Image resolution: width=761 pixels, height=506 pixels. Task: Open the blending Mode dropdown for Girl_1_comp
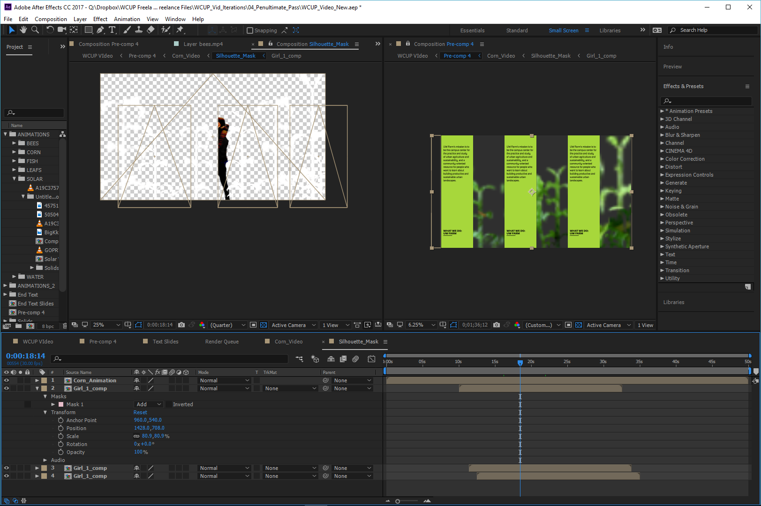[x=224, y=388]
